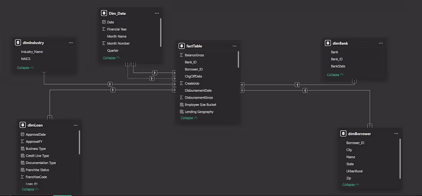Collapse the dimBorrower table
Image resolution: width=422 pixels, height=196 pixels.
click(351, 185)
